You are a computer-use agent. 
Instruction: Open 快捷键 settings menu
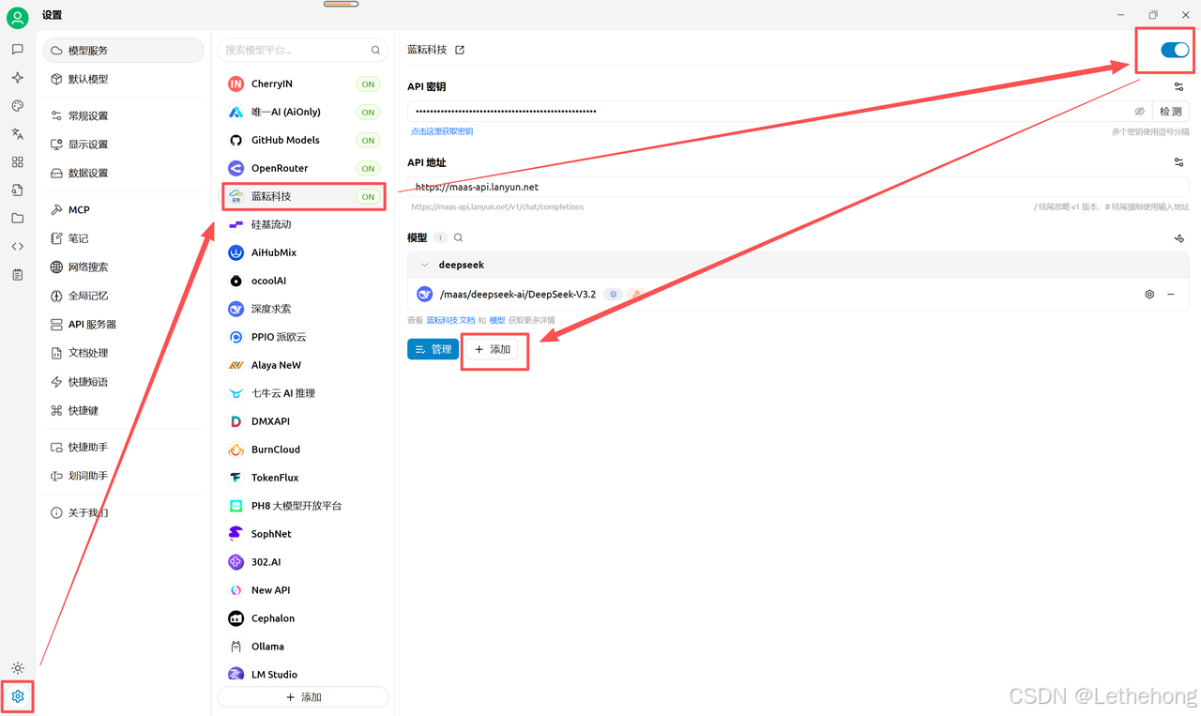(x=123, y=410)
